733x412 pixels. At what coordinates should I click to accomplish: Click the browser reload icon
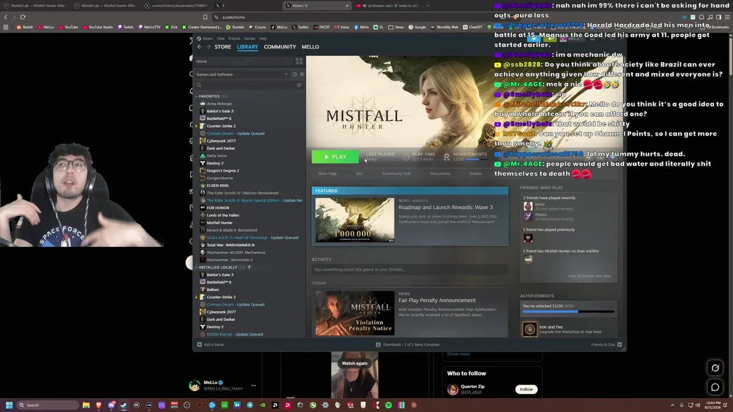coord(23,17)
